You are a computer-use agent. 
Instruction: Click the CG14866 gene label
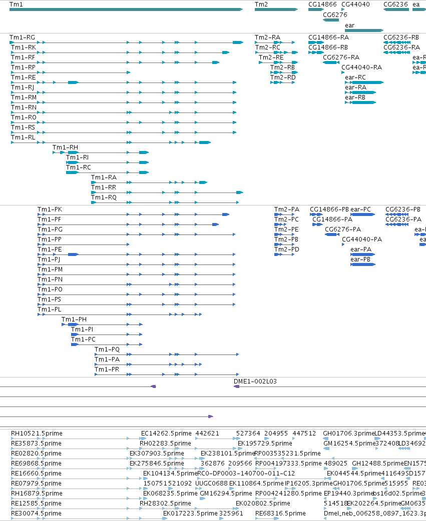click(x=322, y=4)
